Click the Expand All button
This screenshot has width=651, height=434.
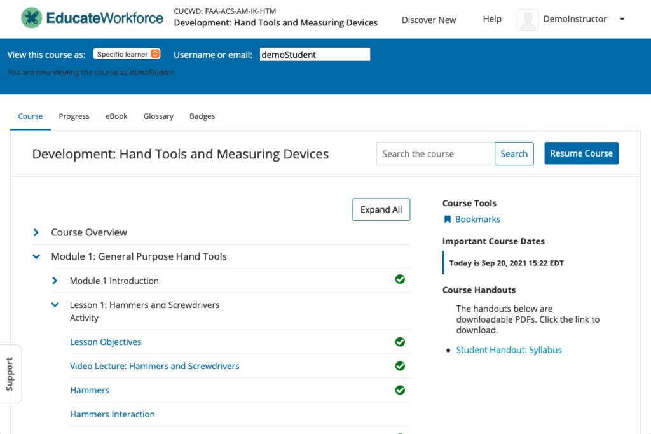tap(381, 209)
